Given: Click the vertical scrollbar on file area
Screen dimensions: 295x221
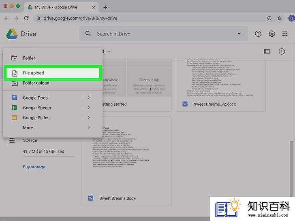Looking at the screenshot, I should click(x=291, y=168).
